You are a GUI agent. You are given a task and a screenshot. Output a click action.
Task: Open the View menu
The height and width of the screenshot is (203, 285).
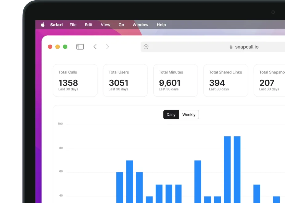point(106,25)
